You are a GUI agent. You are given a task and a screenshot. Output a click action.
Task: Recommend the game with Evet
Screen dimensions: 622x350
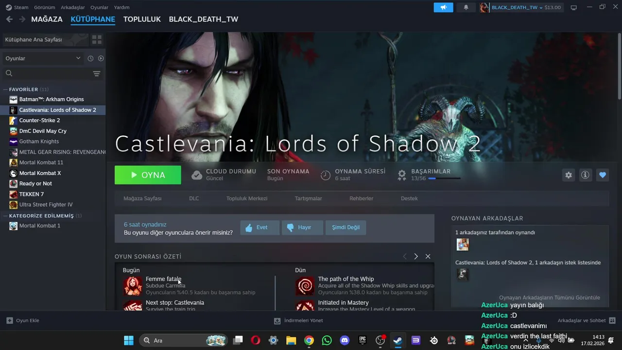pyautogui.click(x=260, y=227)
